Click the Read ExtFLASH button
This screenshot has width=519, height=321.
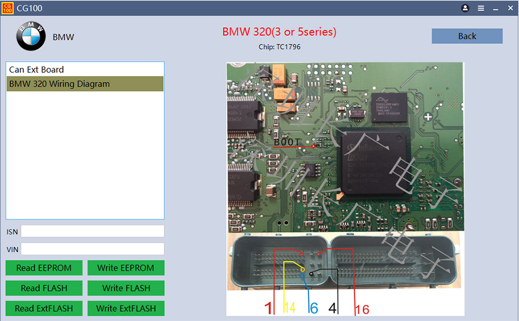[44, 308]
